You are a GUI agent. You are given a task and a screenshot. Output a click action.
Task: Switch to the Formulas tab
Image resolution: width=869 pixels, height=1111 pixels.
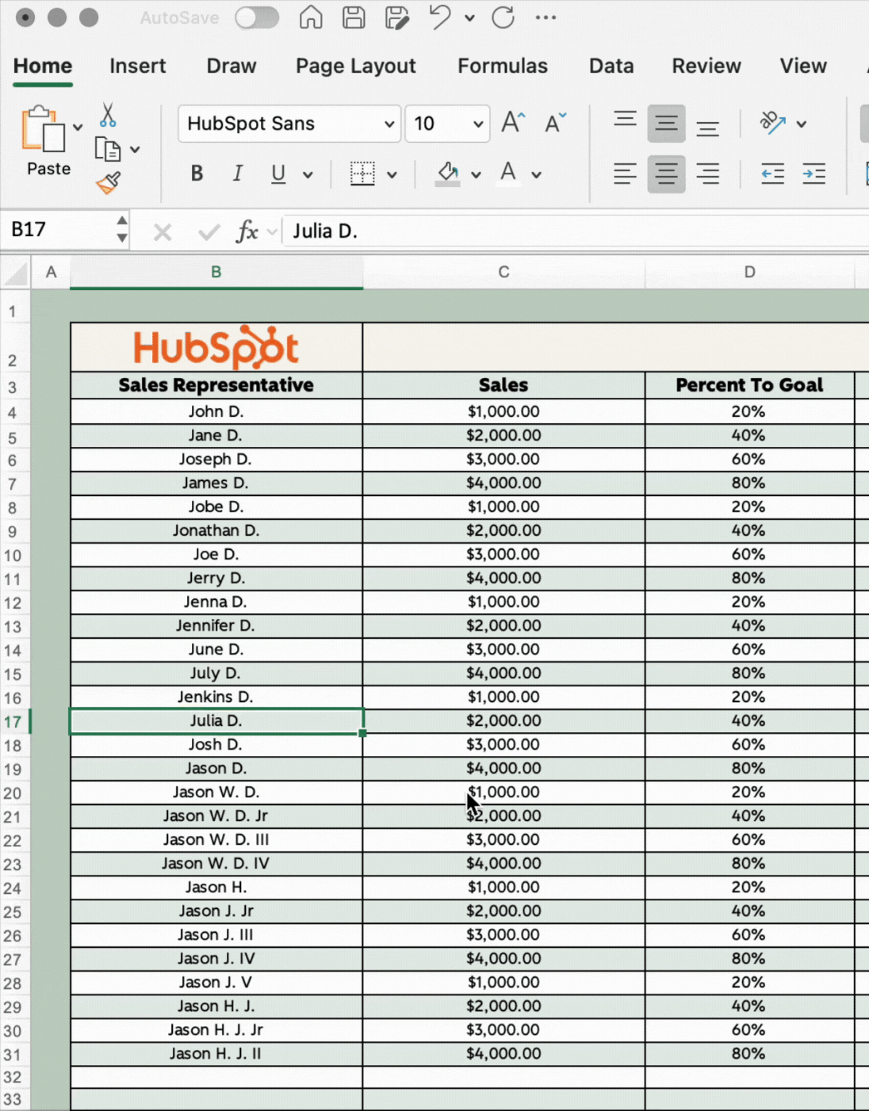[x=502, y=66]
